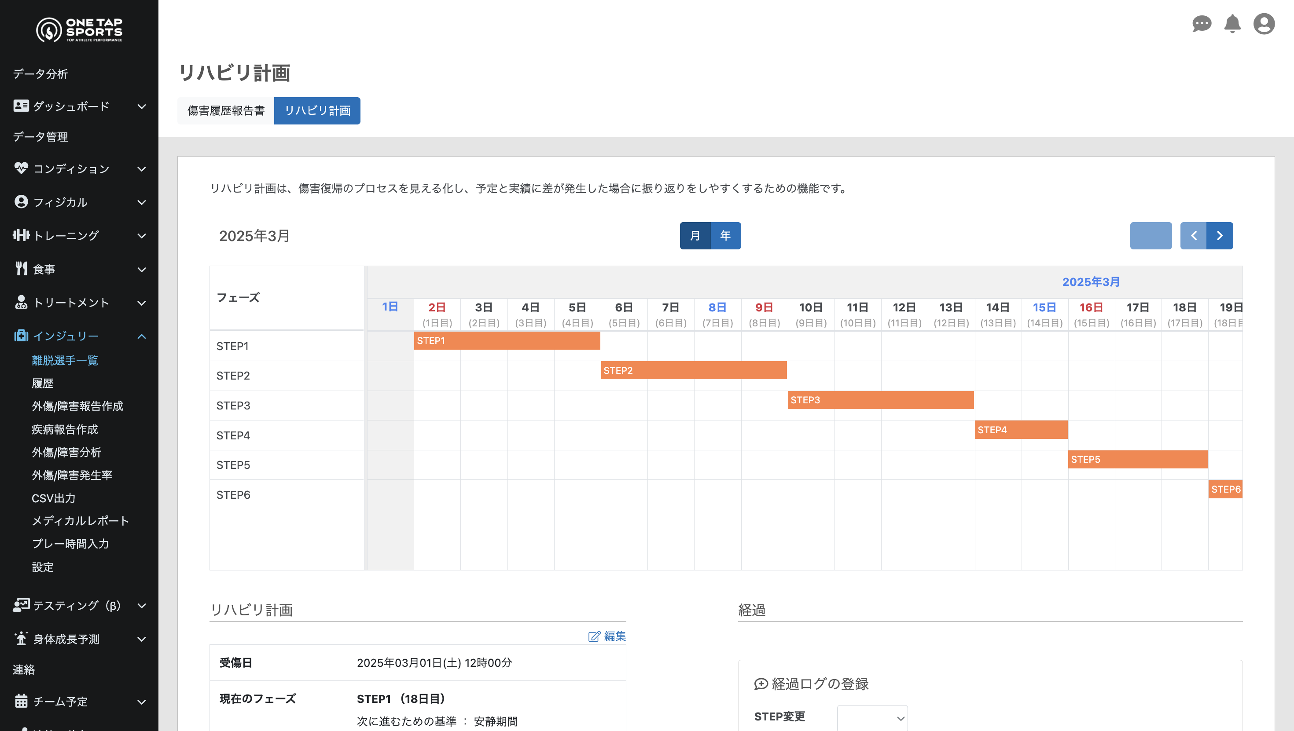Switch calendar to 月 view
This screenshot has width=1294, height=731.
695,235
